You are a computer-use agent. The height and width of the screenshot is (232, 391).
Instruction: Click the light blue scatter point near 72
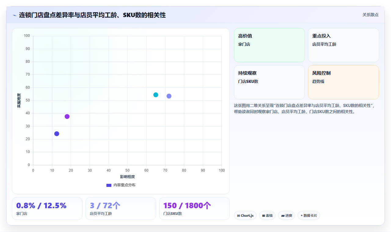click(169, 96)
